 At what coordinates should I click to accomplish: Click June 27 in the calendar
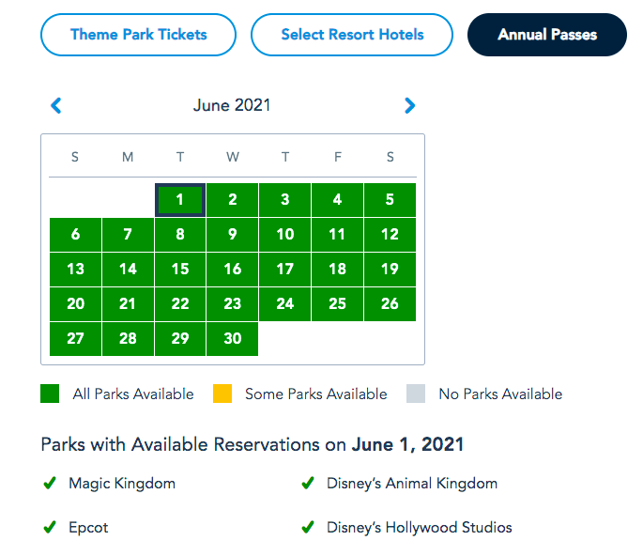click(75, 339)
